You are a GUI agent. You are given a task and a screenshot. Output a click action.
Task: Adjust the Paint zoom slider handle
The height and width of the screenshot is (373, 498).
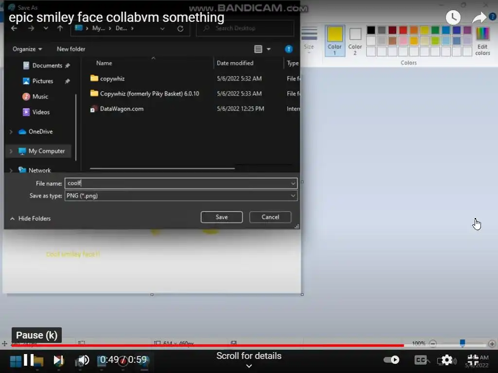(462, 342)
